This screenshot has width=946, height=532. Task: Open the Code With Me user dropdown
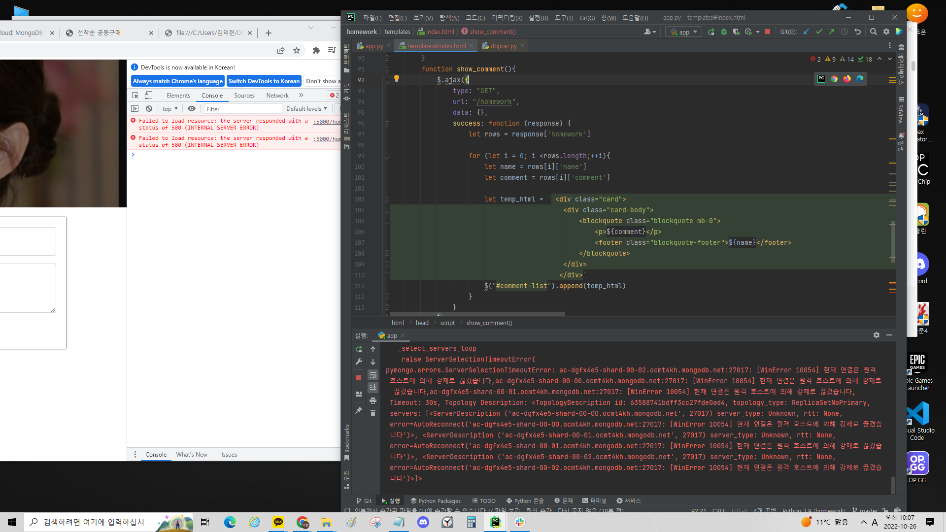pyautogui.click(x=650, y=32)
